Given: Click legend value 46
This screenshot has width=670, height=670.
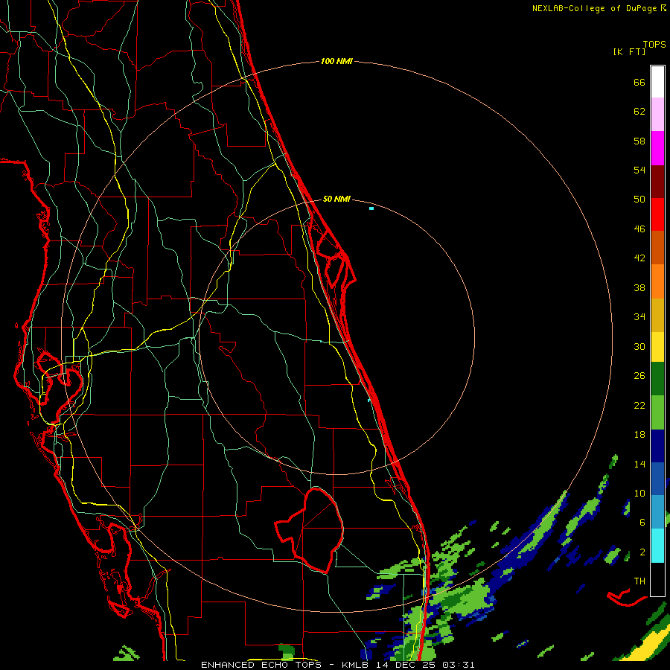Looking at the screenshot, I should [x=639, y=229].
